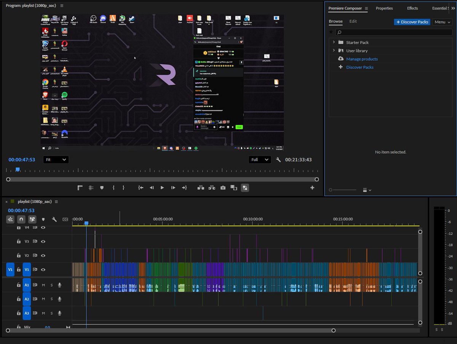Screen dimensions: 457x344
Task: Enable voice-over record on track A3
Action: tap(60, 313)
